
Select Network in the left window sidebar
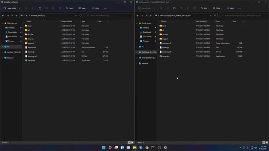[x=10, y=58]
